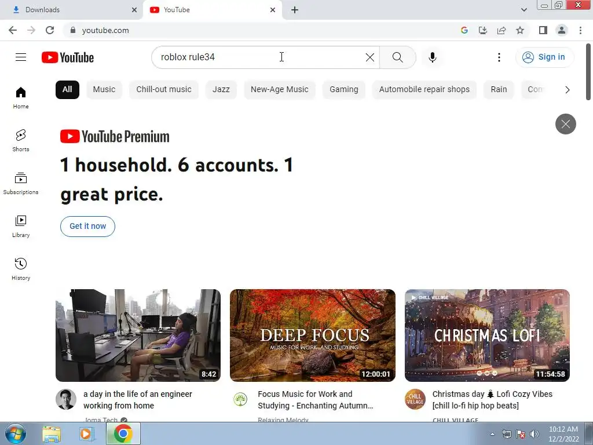Open the Chrome profile icon
The height and width of the screenshot is (445, 593).
click(562, 30)
